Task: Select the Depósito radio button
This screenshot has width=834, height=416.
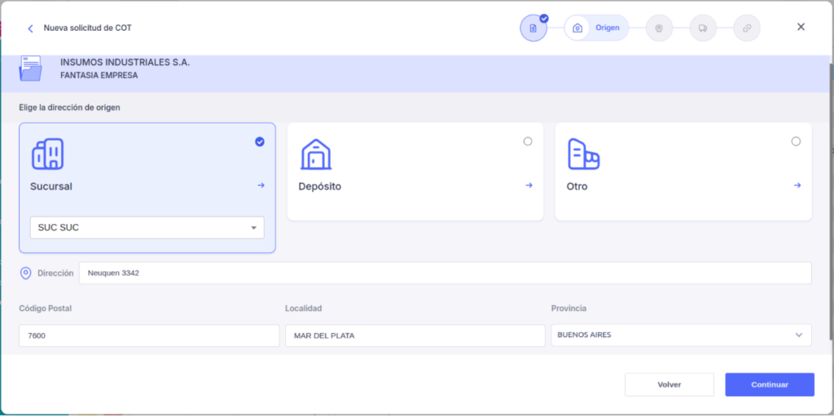Action: (x=528, y=142)
